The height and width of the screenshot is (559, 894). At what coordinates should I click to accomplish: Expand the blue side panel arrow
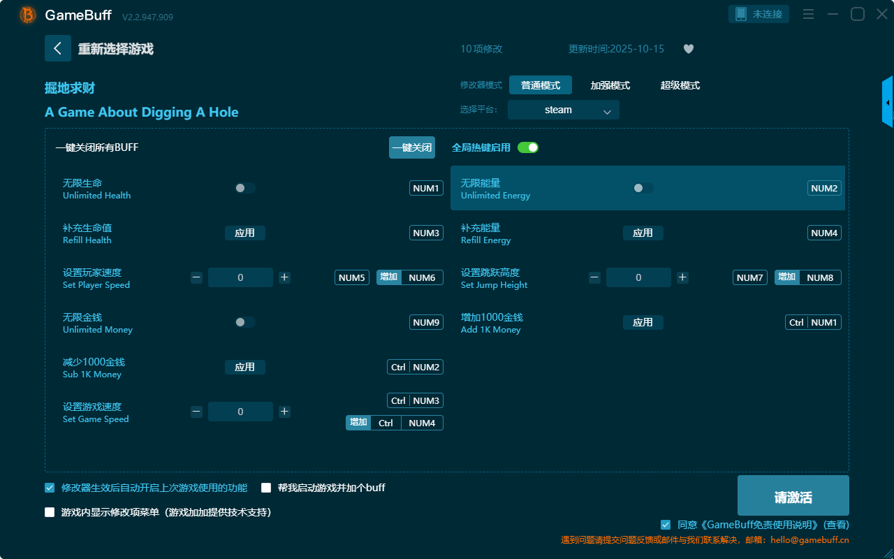coord(888,103)
